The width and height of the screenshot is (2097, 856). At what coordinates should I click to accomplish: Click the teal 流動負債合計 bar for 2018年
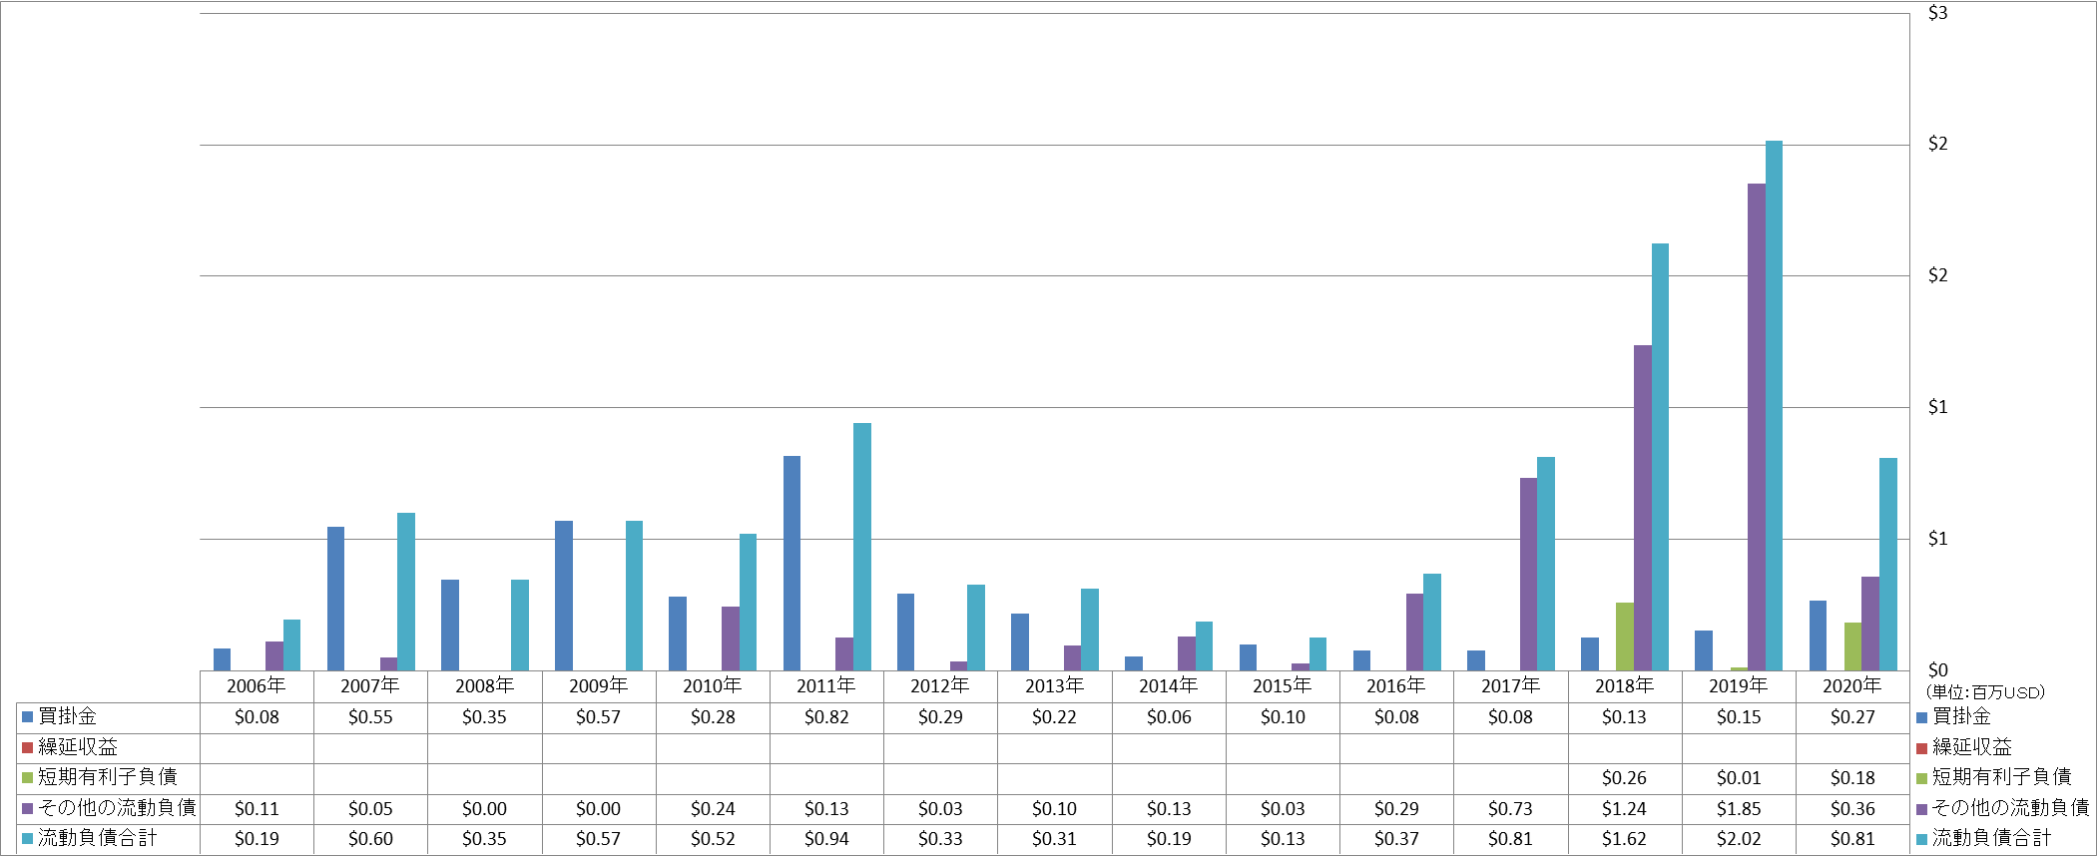coord(1660,457)
